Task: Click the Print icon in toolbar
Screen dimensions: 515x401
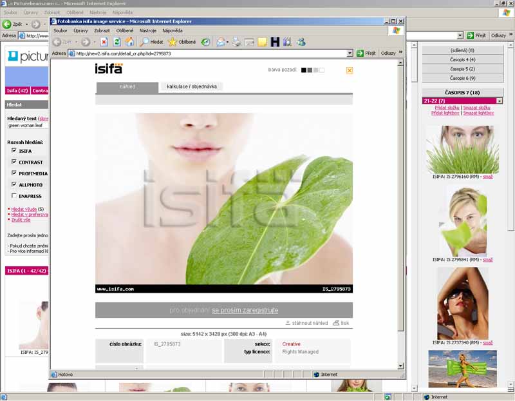Action: [236, 42]
